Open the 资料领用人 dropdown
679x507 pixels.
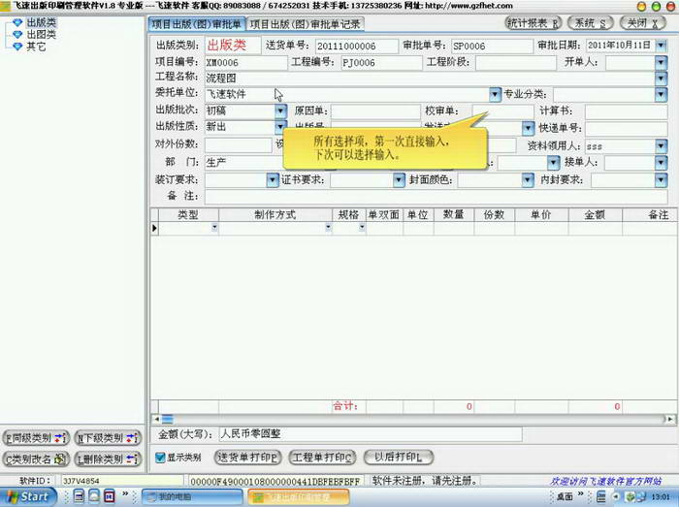pyautogui.click(x=661, y=145)
